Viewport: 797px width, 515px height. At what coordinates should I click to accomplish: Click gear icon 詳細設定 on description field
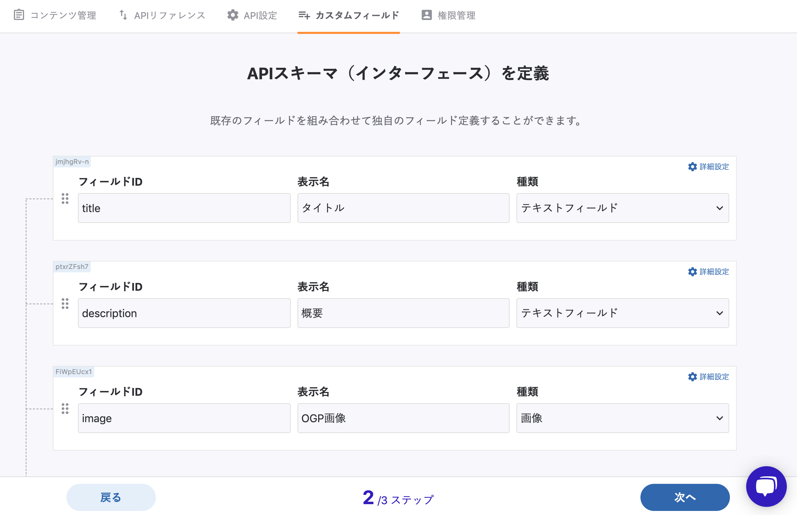tap(692, 272)
